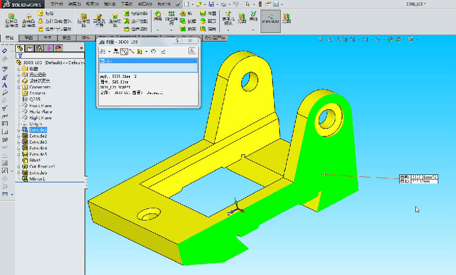Toggle the feature tree filter icon
Viewport: 456px width, 275px height.
(20, 56)
